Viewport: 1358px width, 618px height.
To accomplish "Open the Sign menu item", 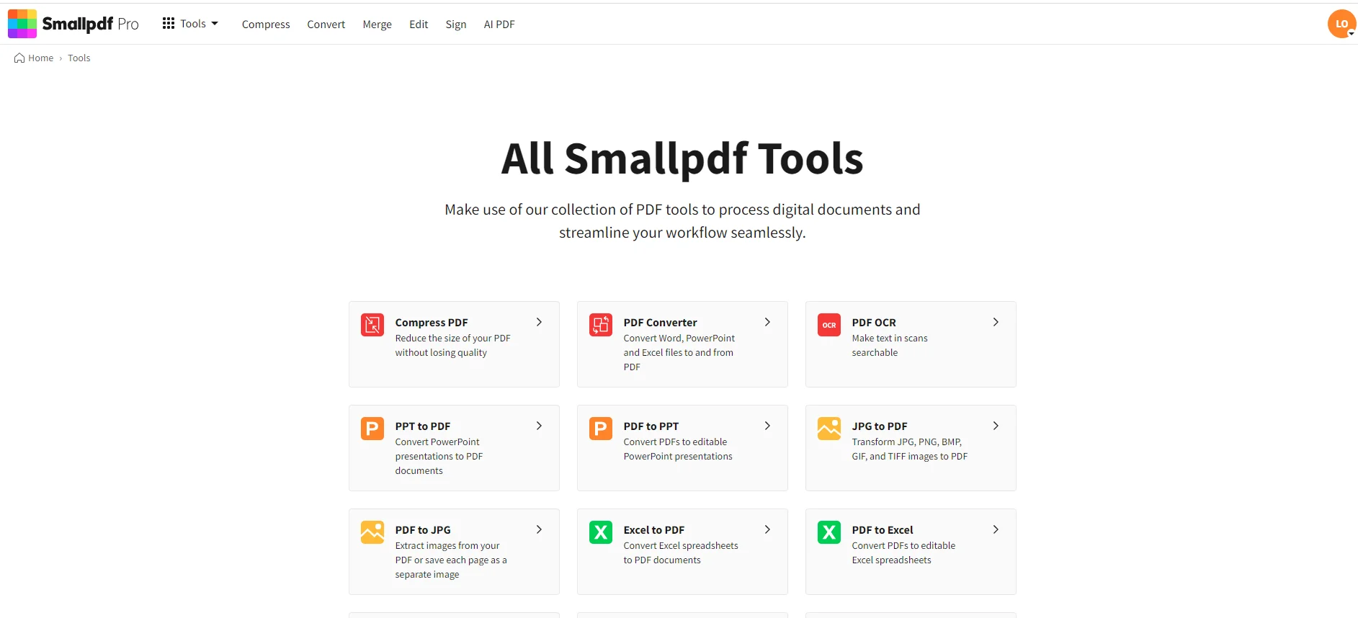I will point(456,24).
